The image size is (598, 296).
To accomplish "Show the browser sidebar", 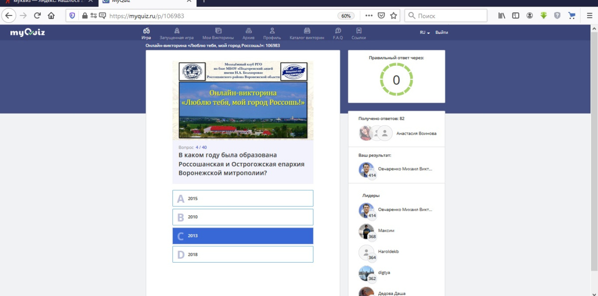I will [516, 15].
